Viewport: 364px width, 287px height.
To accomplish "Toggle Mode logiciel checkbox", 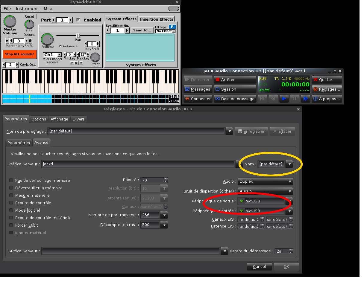I will (x=11, y=210).
